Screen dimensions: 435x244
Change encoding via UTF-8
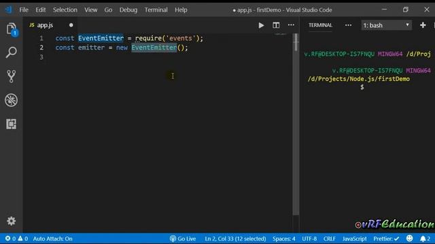coord(309,239)
